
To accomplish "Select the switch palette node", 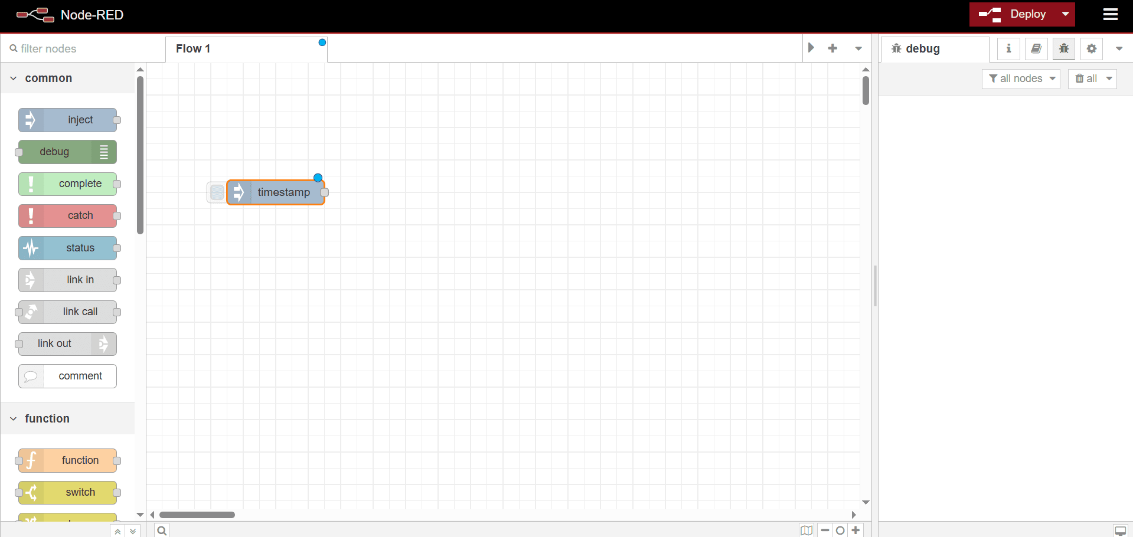I will click(68, 492).
